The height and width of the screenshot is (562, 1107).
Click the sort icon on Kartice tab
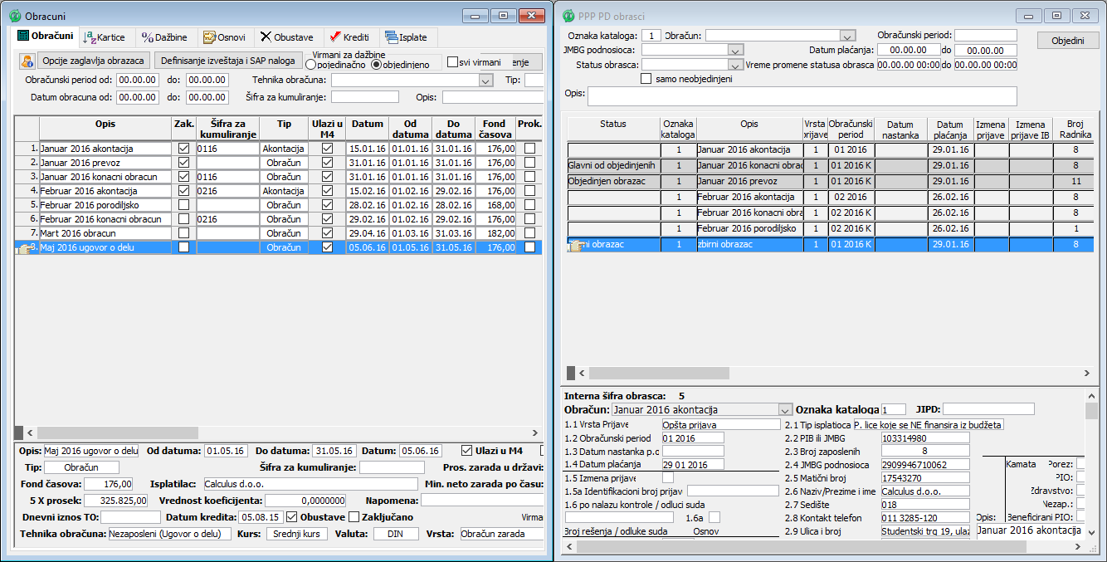pyautogui.click(x=90, y=37)
